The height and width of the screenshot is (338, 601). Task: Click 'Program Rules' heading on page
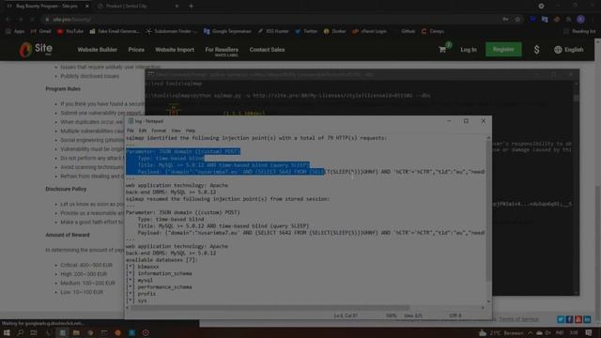63,89
